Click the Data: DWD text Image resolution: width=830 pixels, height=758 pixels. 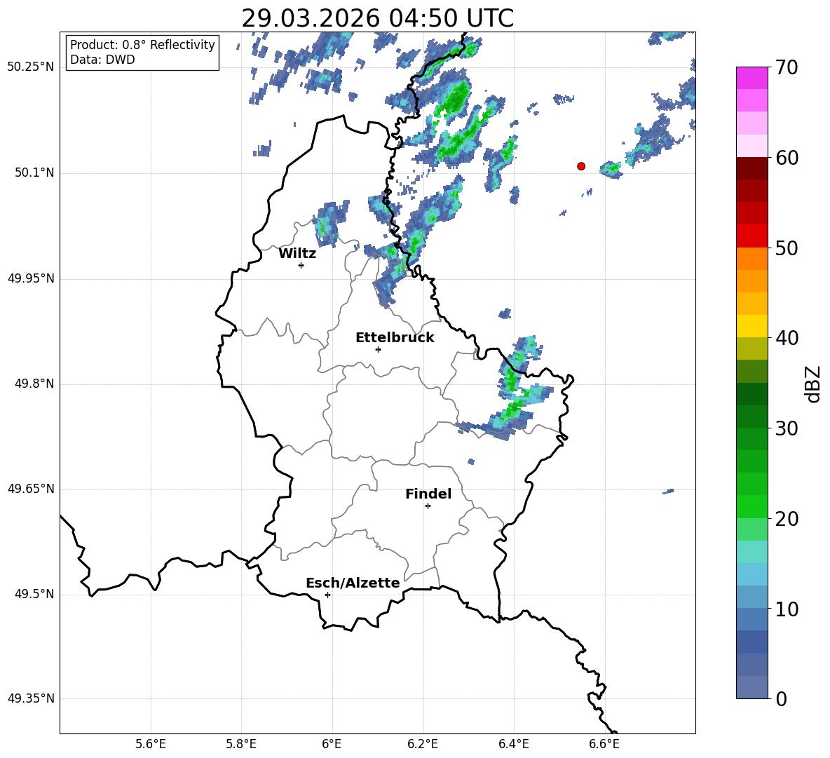pos(102,60)
